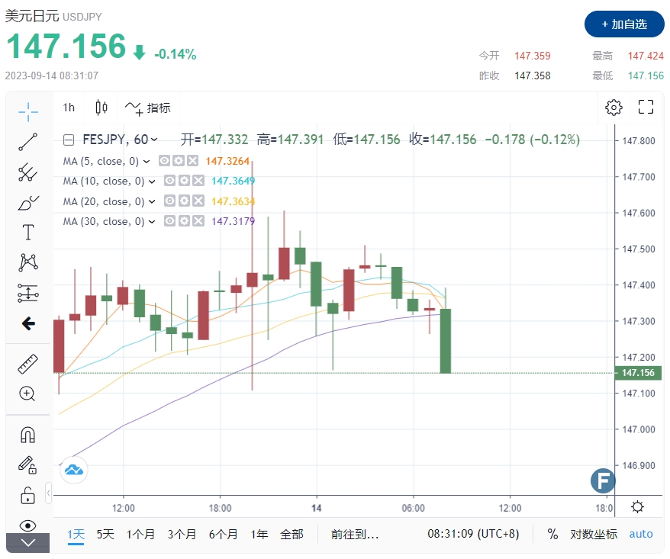This screenshot has height=559, width=670.
Task: Enter fullscreen chart mode
Action: 646,108
